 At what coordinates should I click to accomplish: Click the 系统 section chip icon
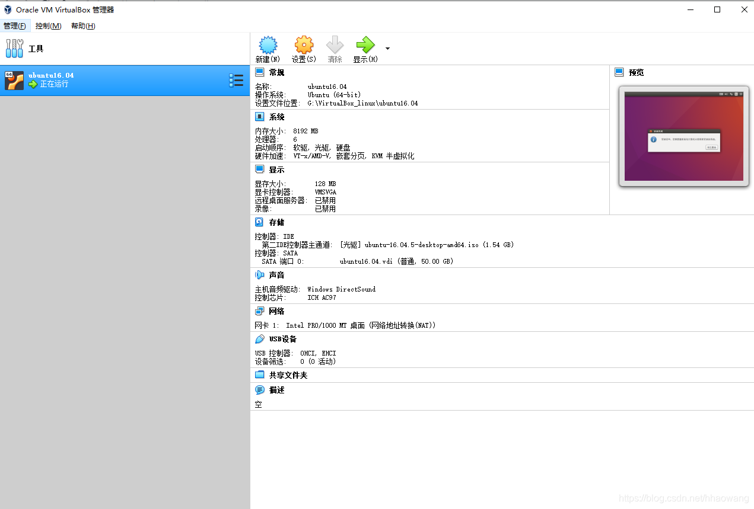point(259,117)
